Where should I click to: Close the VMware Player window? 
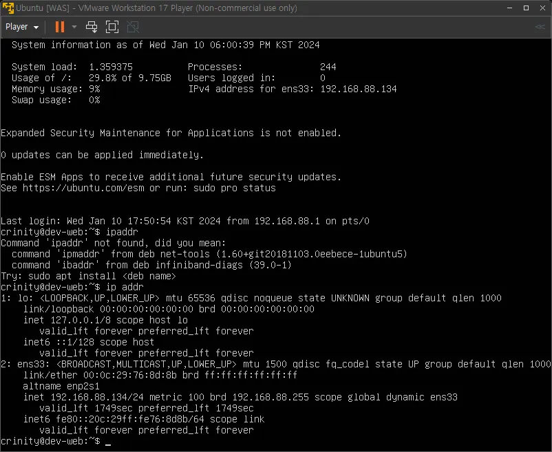542,8
